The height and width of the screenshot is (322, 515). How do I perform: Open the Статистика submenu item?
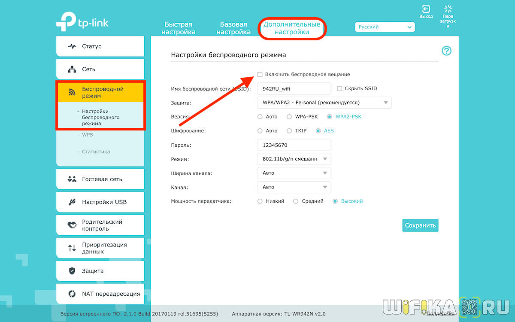tap(96, 152)
